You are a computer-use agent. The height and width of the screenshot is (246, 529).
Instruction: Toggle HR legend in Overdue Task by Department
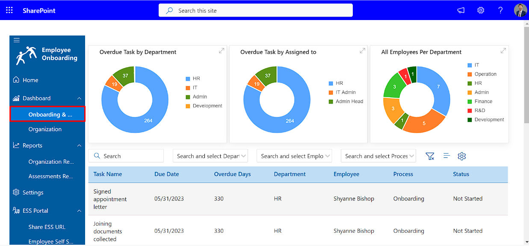tap(193, 79)
